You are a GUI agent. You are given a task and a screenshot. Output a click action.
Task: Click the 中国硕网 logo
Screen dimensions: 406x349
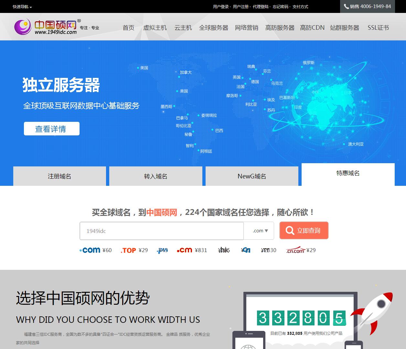(x=47, y=26)
